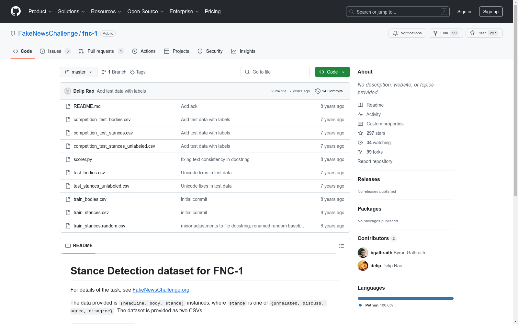Viewport: 518px width, 324px height.
Task: Click the train_bodies.csv file icon
Action: coord(68,199)
